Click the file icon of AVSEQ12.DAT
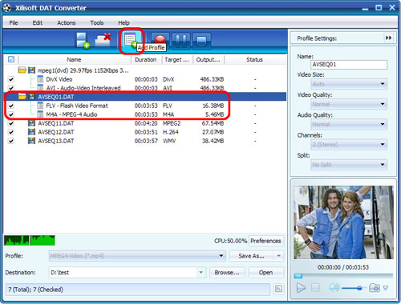This screenshot has height=304, width=401. point(31,132)
